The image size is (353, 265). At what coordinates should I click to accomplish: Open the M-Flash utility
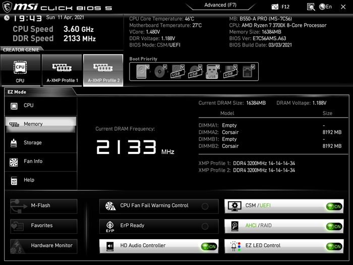click(x=44, y=206)
